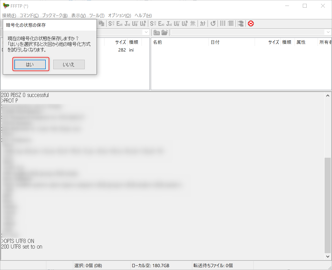Image resolution: width=332 pixels, height=270 pixels.
Task: Sort remote files by 日付 column
Action: (215, 42)
